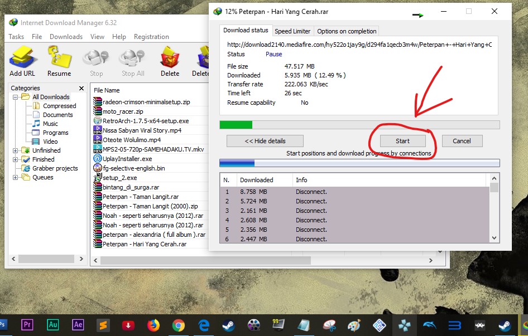This screenshot has width=528, height=336.
Task: Switch to the Speed Limiter tab
Action: (292, 31)
